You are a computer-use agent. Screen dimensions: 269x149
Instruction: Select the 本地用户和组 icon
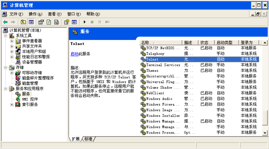(18, 51)
